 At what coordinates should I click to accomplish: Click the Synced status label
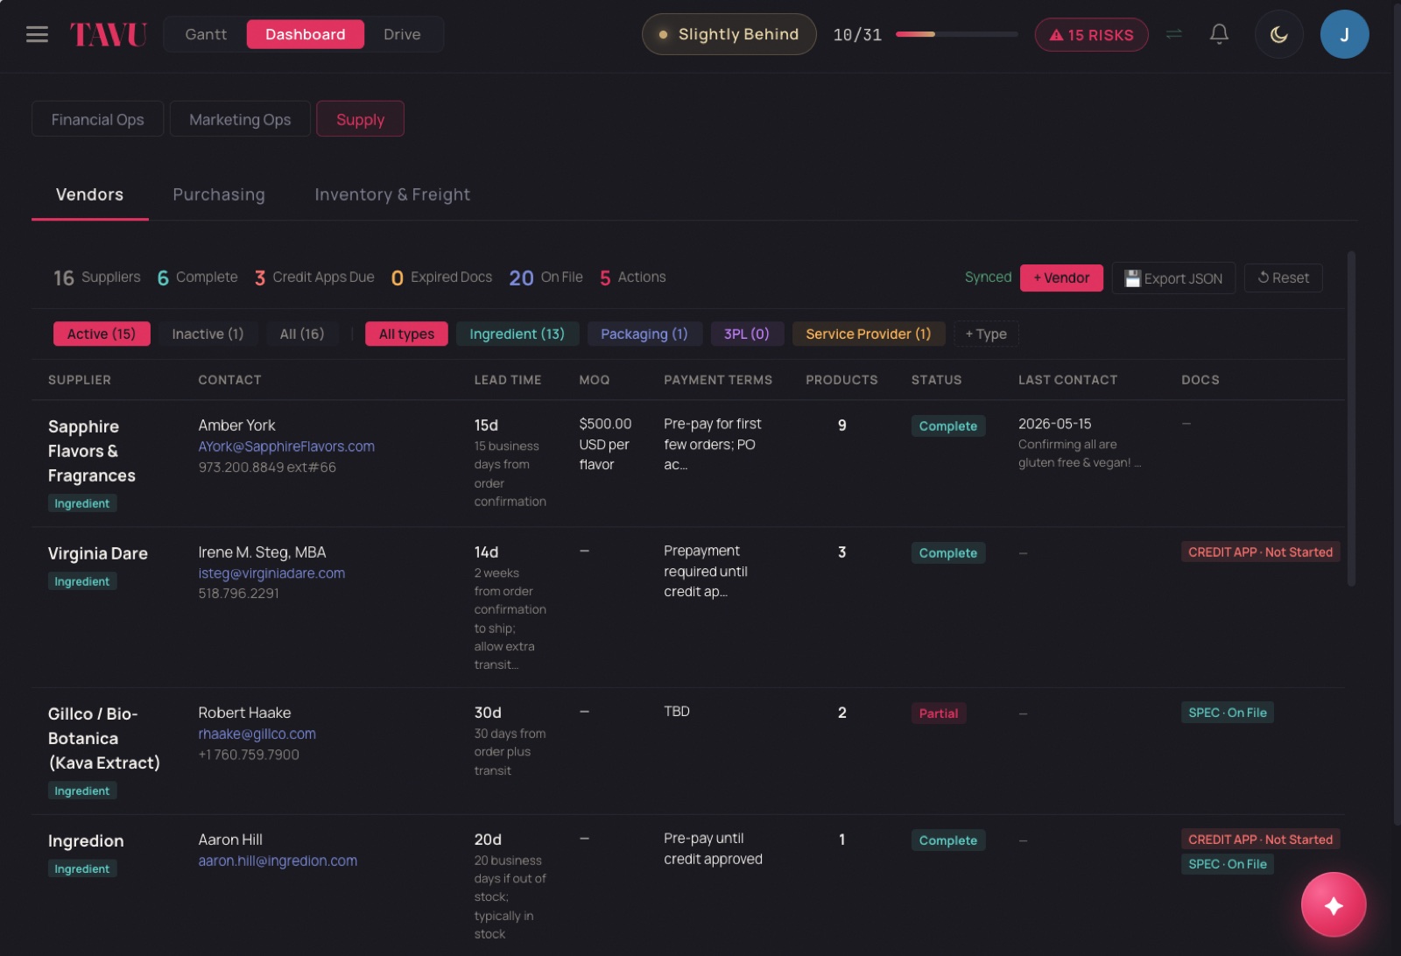tap(988, 278)
